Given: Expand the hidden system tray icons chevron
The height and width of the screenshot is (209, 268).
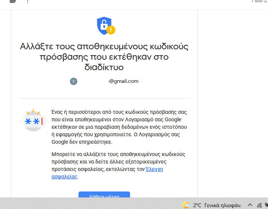Looking at the screenshot, I should pos(250,205).
